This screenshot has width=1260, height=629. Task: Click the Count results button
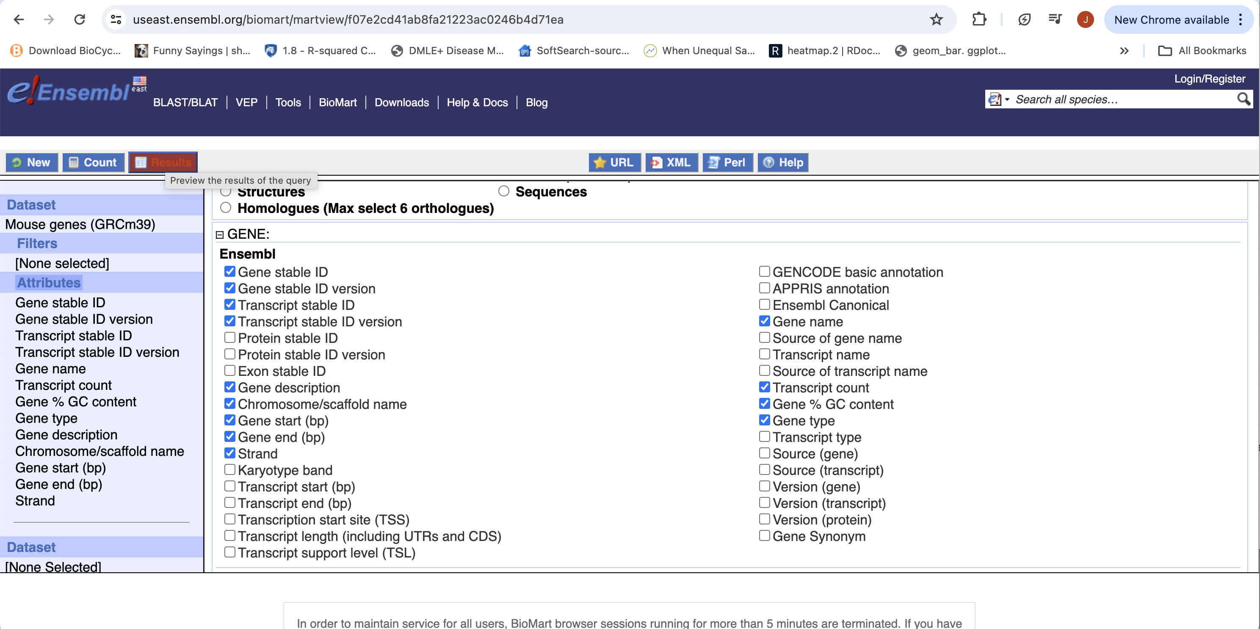(x=92, y=162)
